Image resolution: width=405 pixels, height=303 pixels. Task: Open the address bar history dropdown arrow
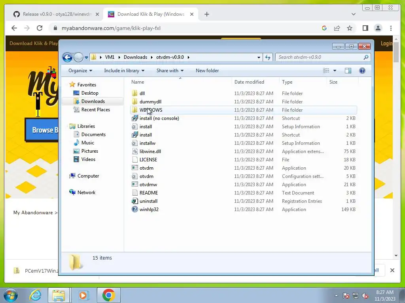click(259, 58)
